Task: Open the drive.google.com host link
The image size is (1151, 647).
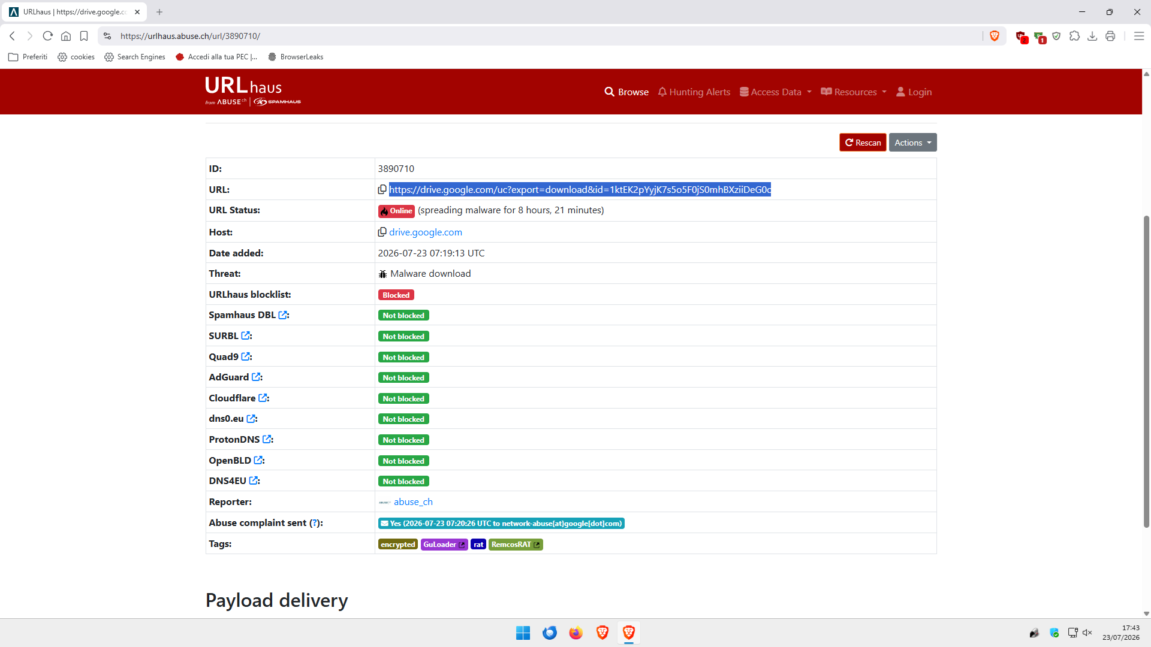Action: click(426, 232)
